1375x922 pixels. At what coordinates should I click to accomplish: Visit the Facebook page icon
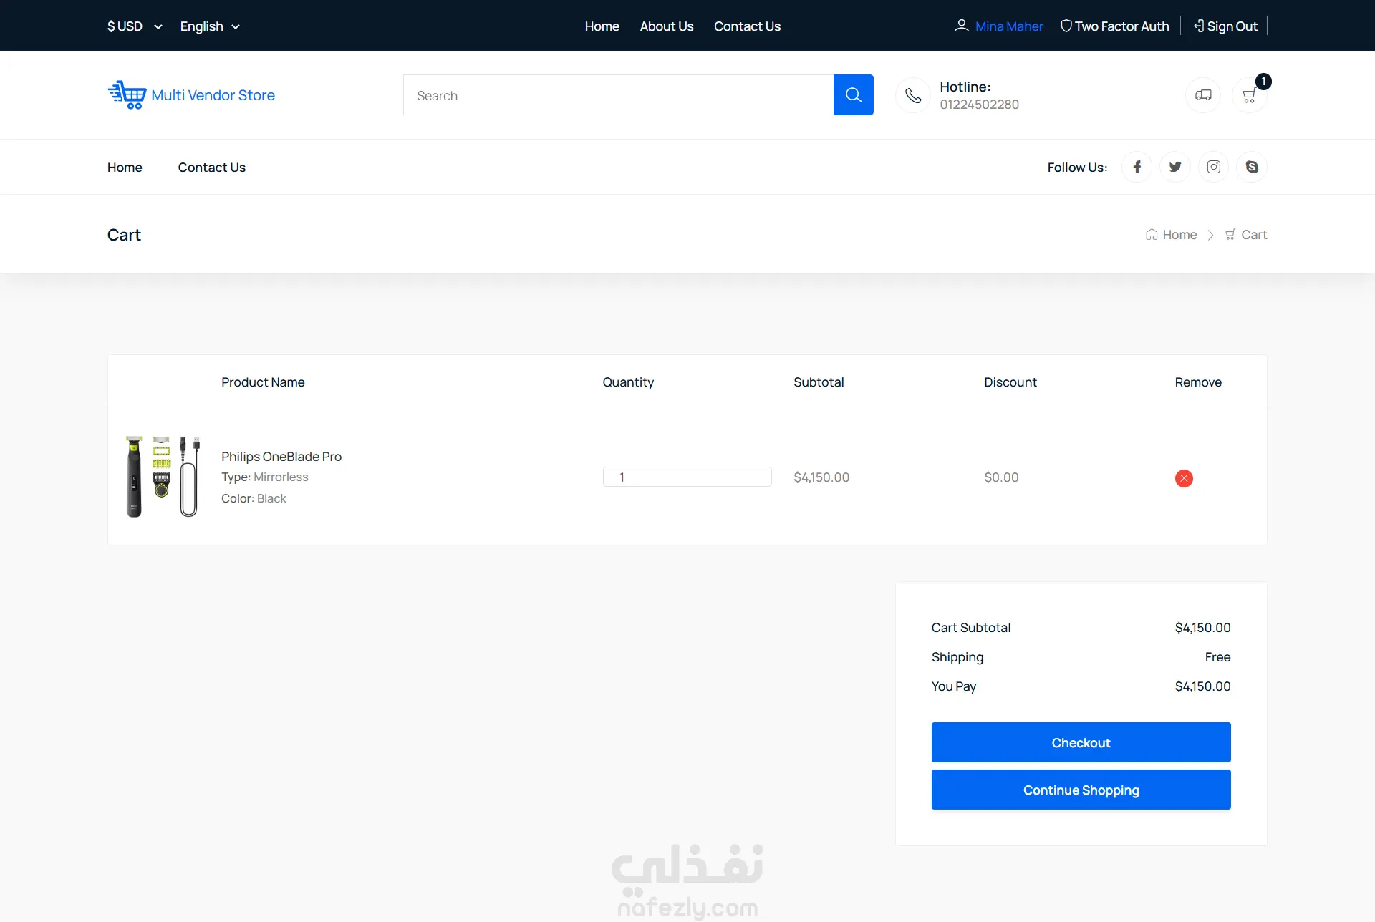[x=1137, y=167]
